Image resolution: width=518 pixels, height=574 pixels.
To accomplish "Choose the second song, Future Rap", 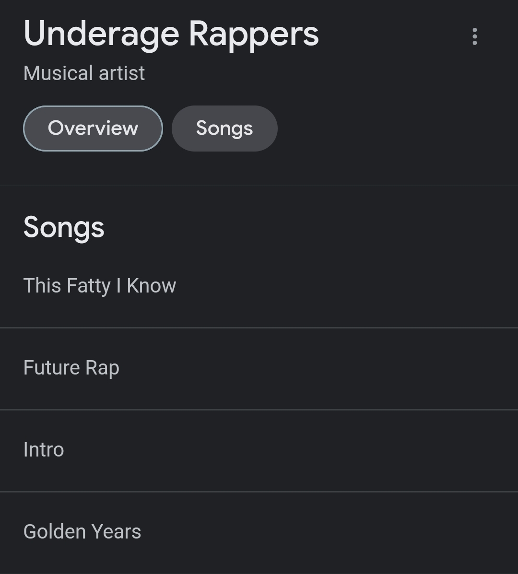I will [71, 368].
